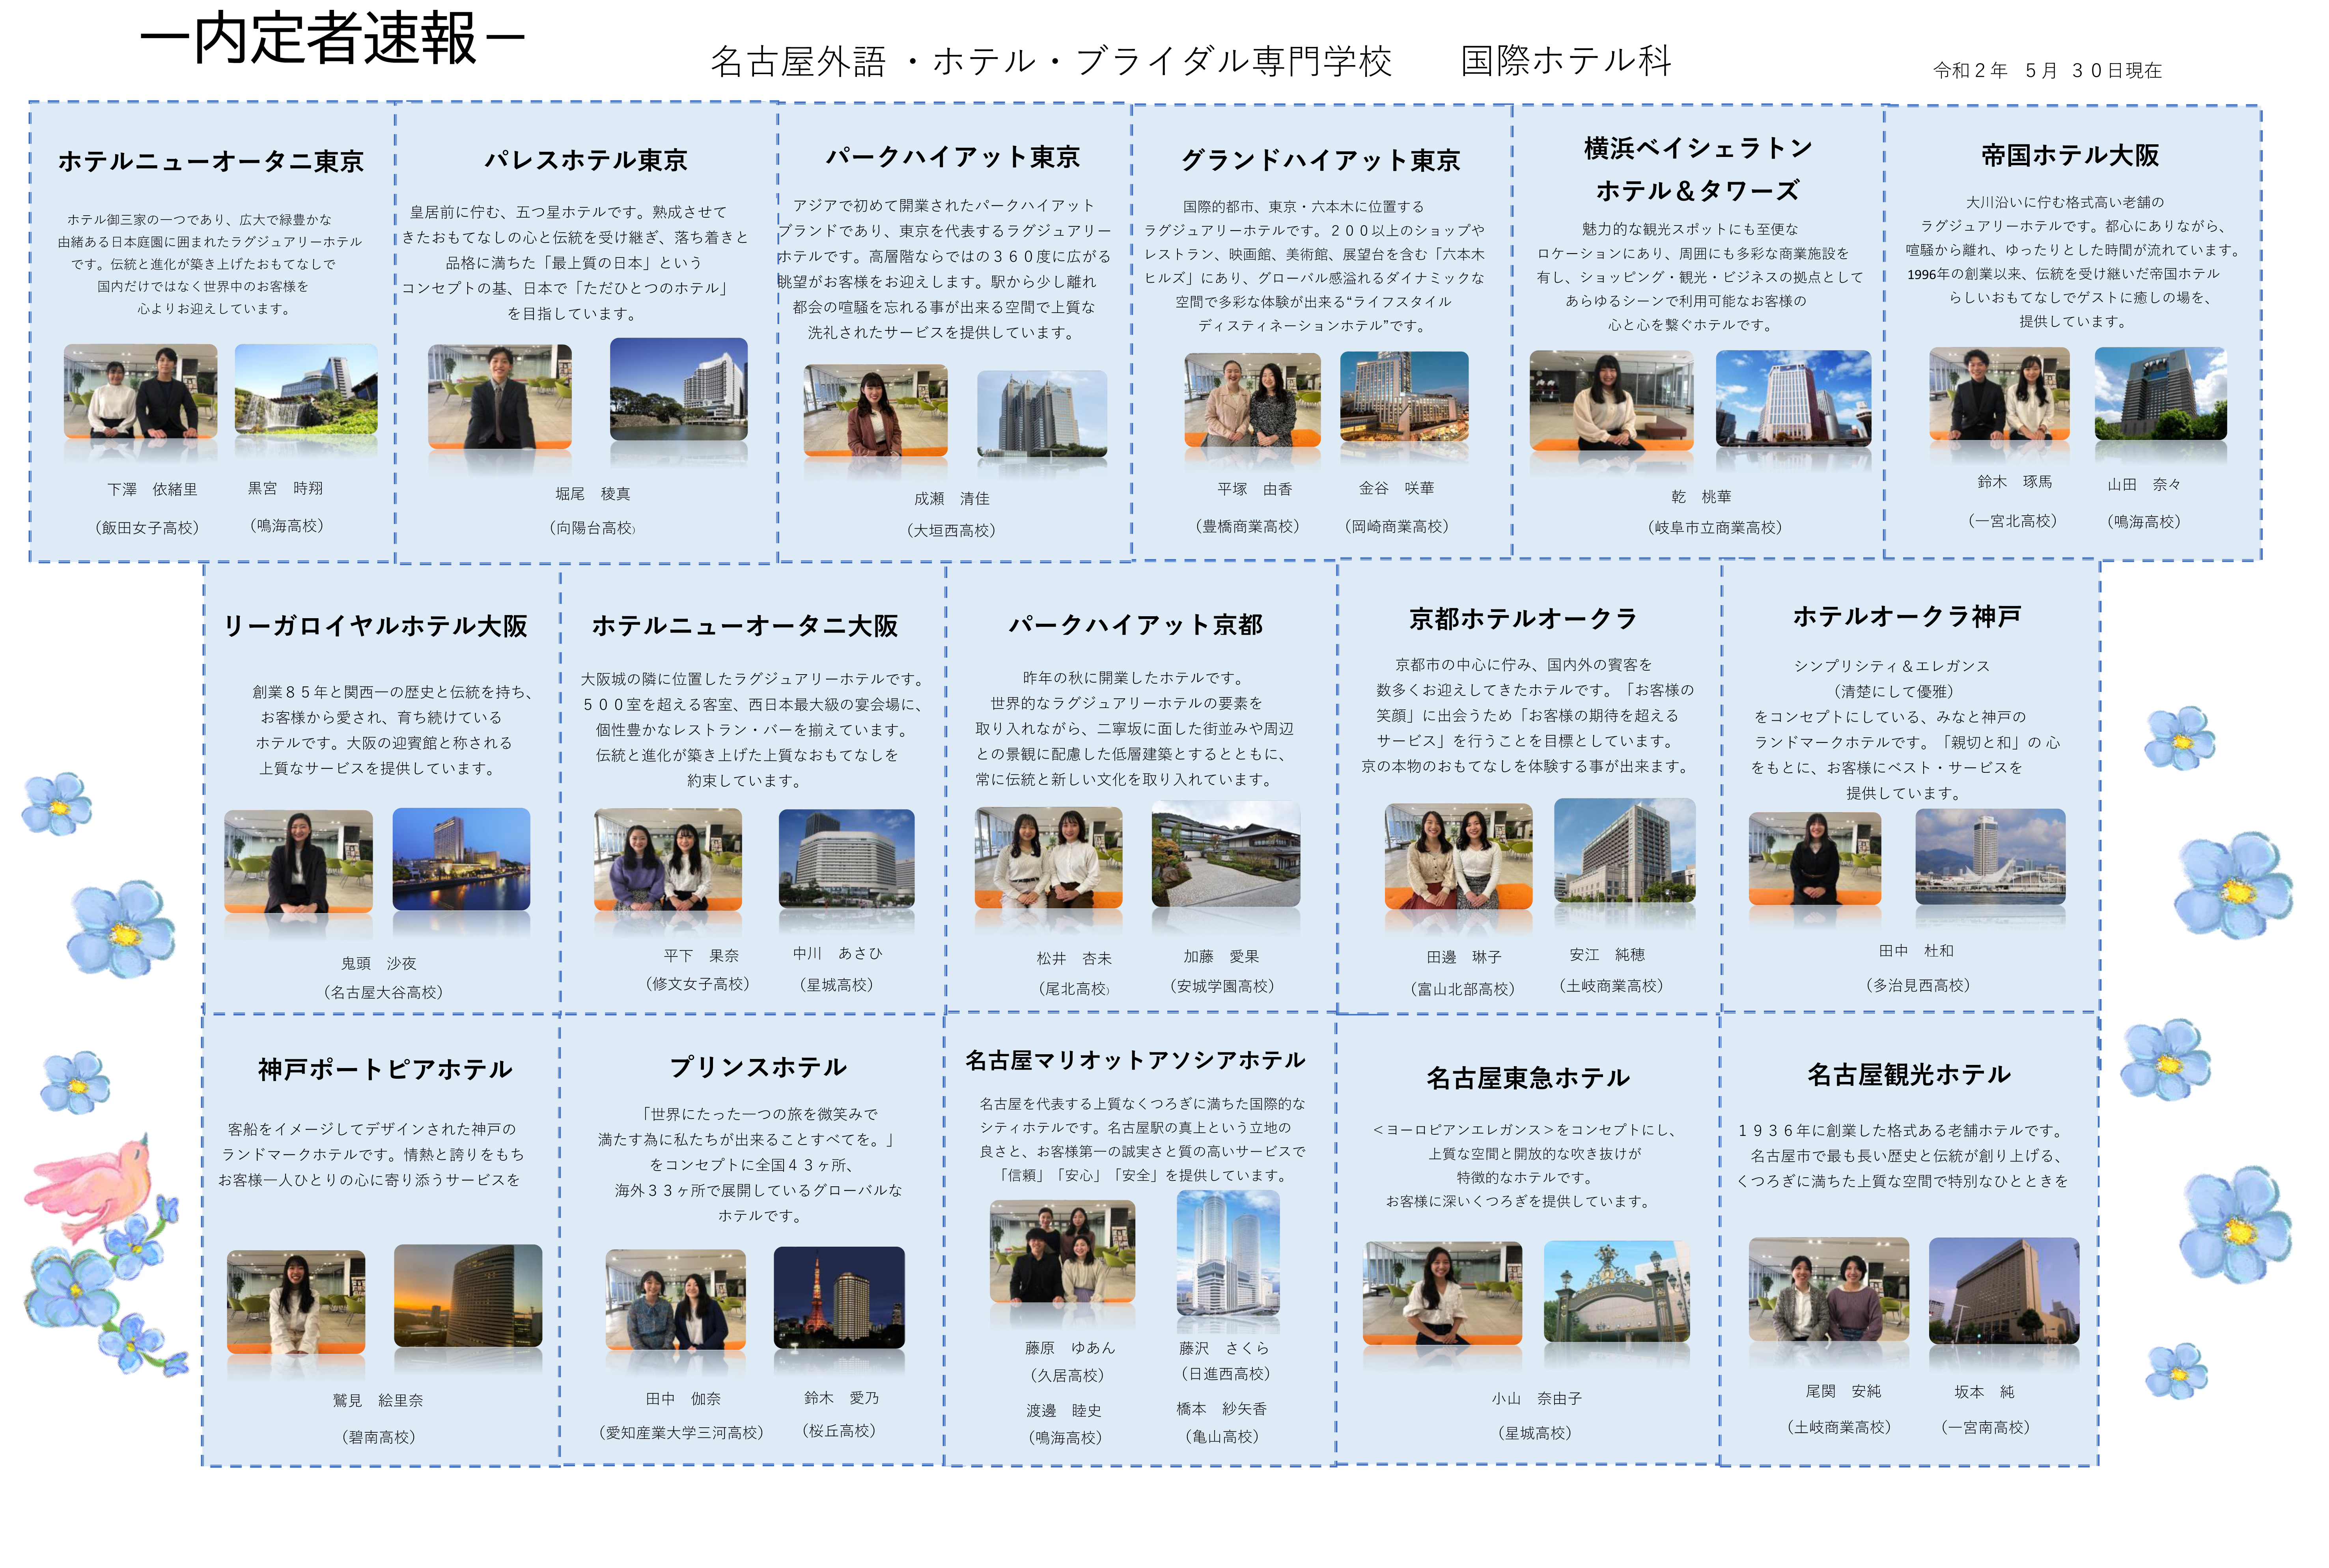Viewport: 2329px width, 1568px height.
Task: Open the Nagoya Marriott Associa twin towers photo
Action: [x=1228, y=1253]
